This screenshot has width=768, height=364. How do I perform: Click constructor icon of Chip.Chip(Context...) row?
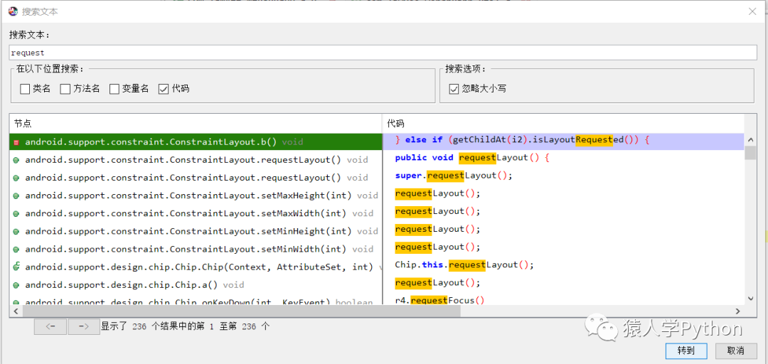pos(16,267)
